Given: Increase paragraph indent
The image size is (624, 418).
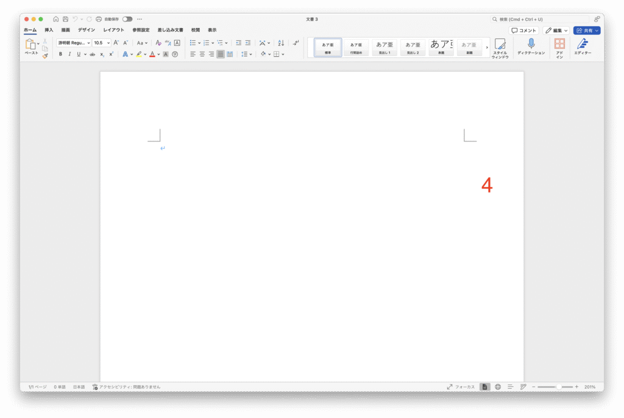Looking at the screenshot, I should point(248,43).
